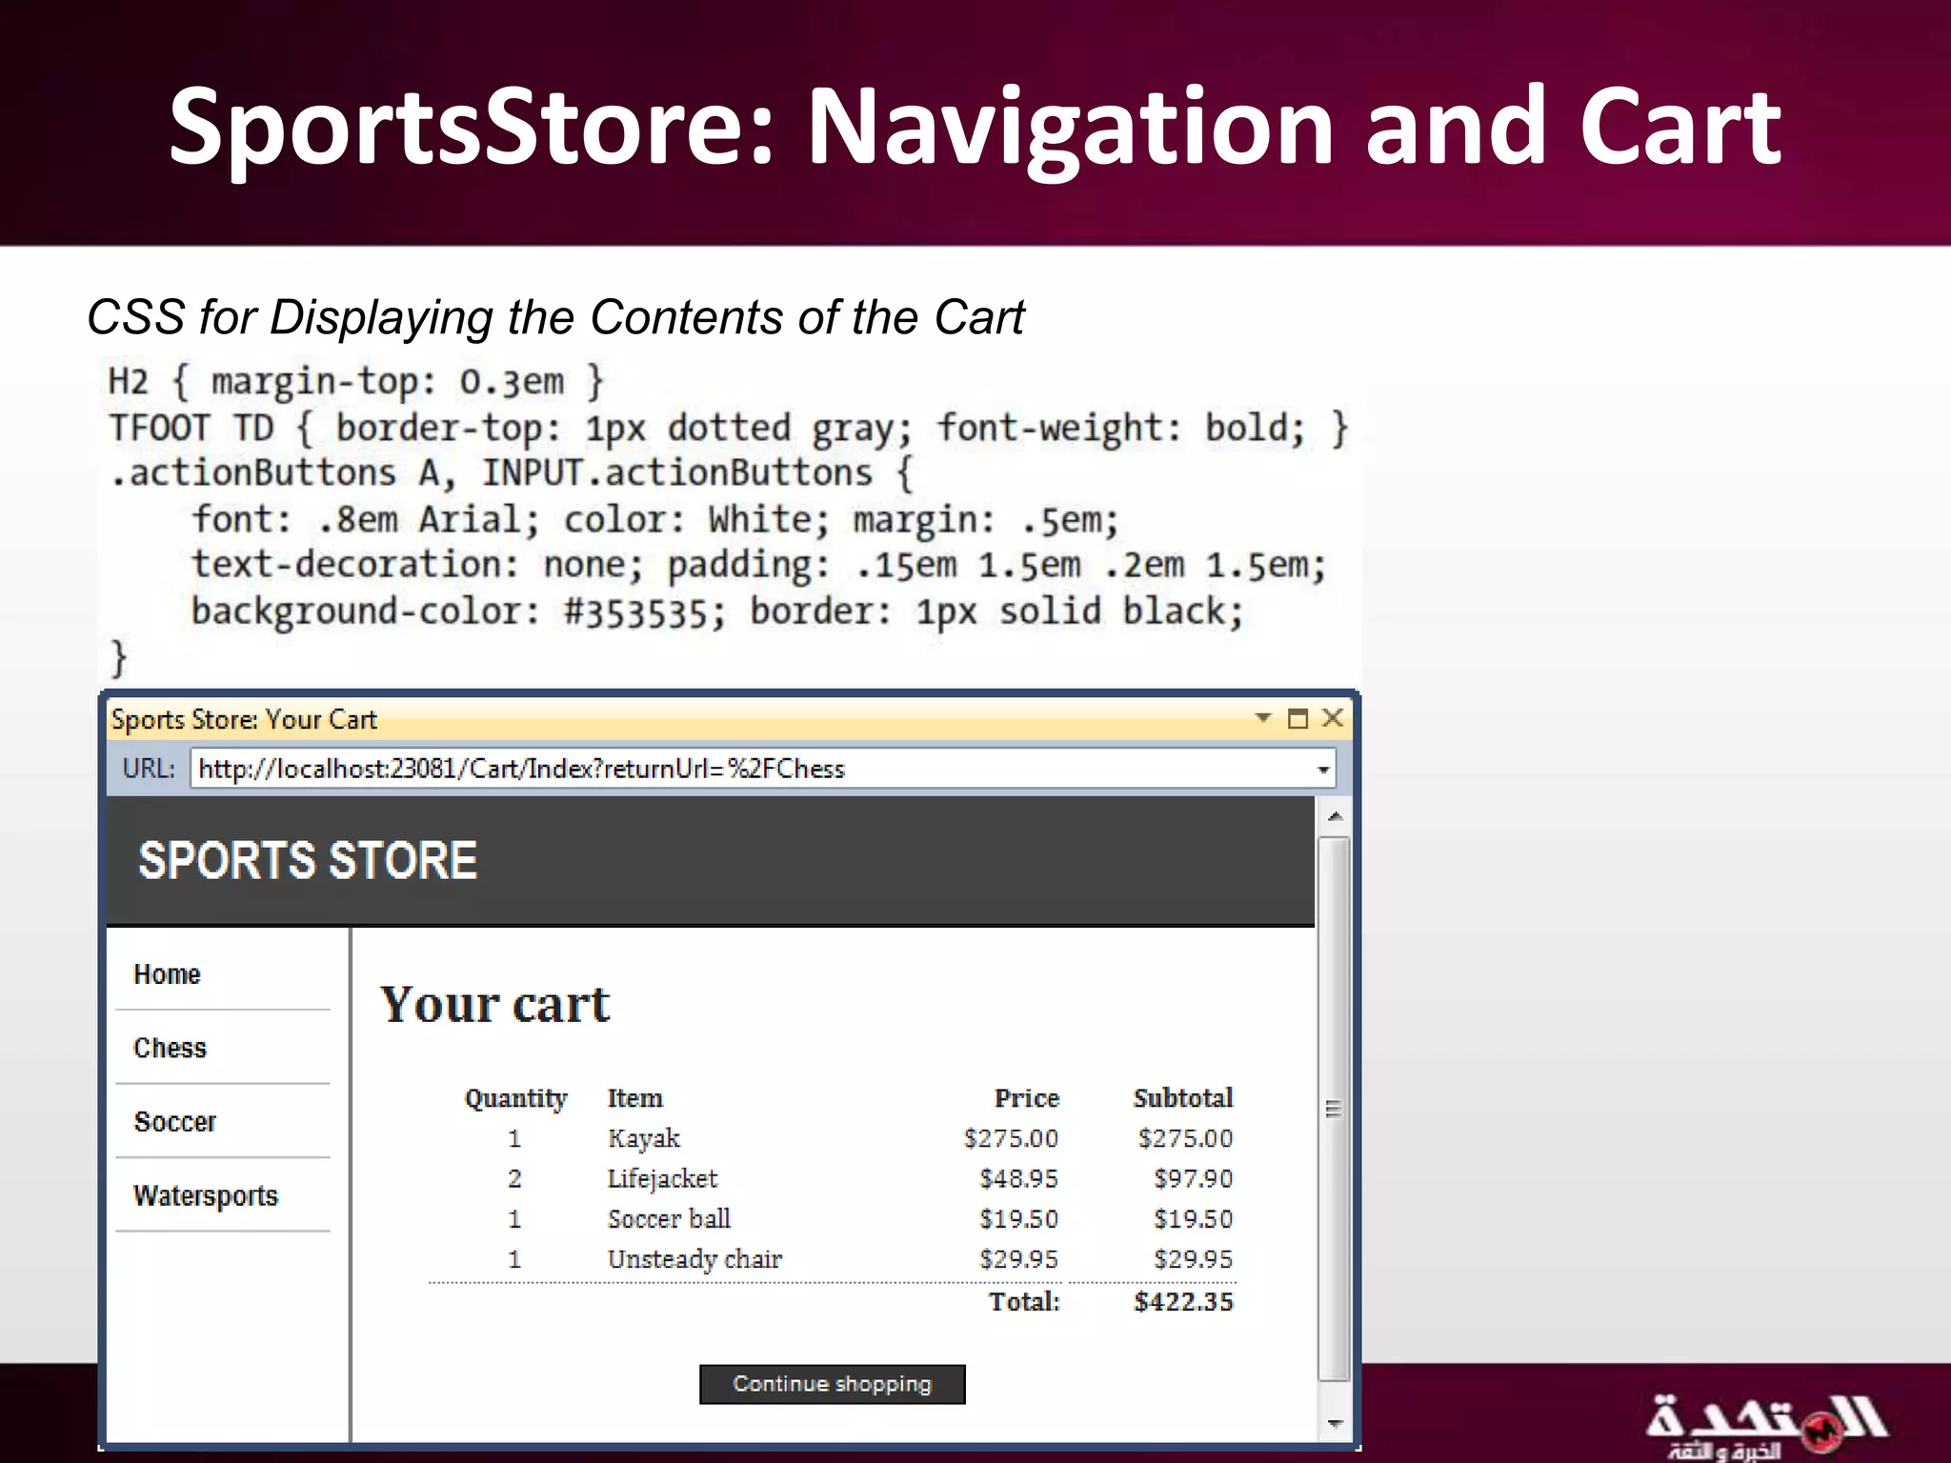The width and height of the screenshot is (1951, 1463).
Task: Open the Watersports category link
Action: (206, 1196)
